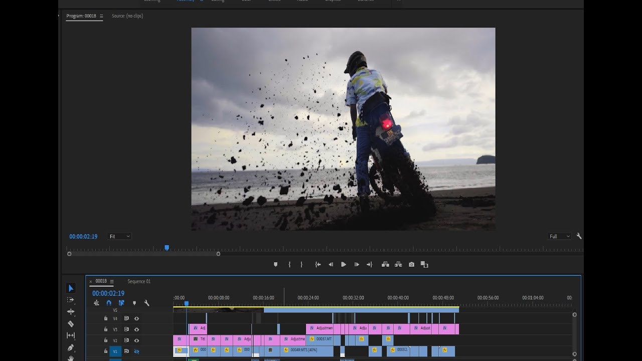Toggle Linked Selection in timeline
Viewport: 642px width, 361px height.
(x=121, y=303)
